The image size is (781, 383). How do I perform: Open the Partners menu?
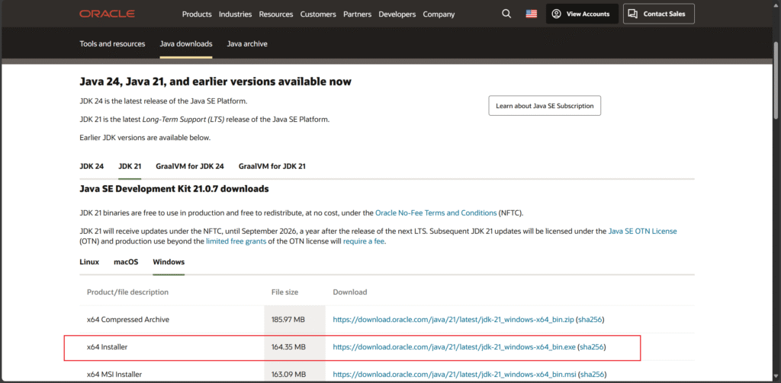tap(357, 14)
